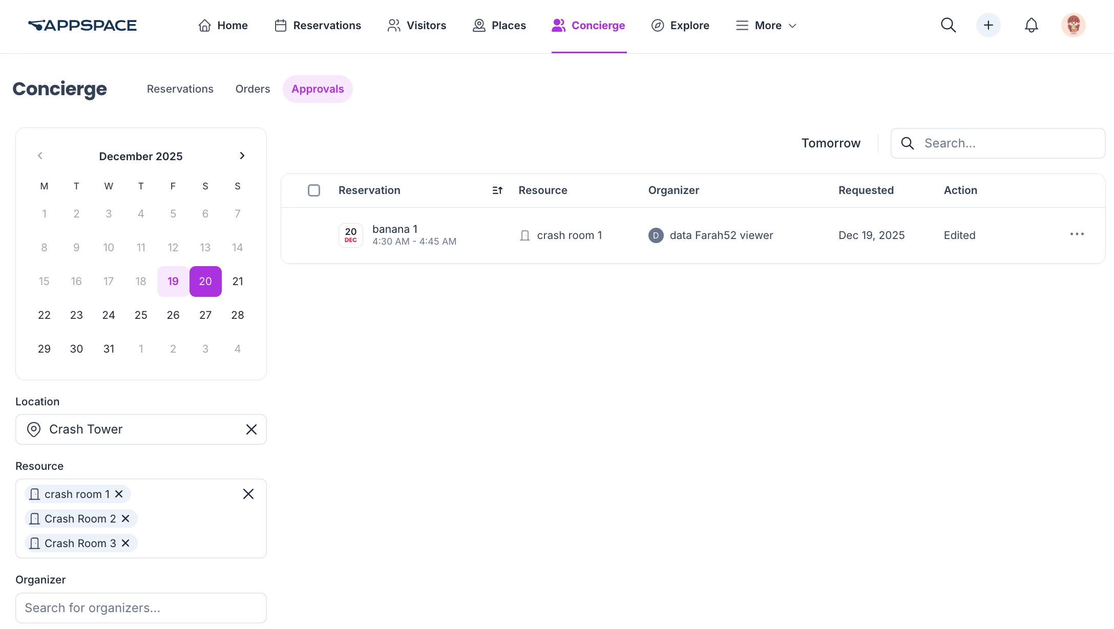1114x629 pixels.
Task: Click the plus create button
Action: [988, 25]
